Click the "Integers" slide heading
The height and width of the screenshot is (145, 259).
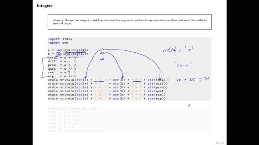pyautogui.click(x=45, y=6)
